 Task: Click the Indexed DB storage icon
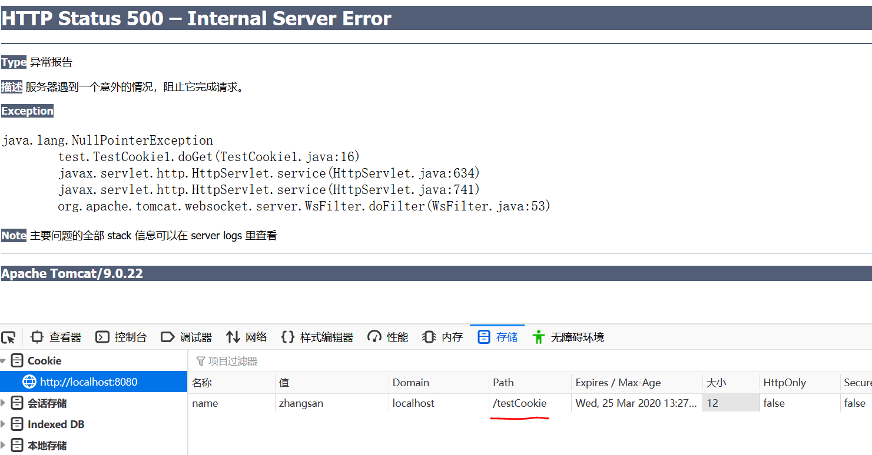pos(18,424)
